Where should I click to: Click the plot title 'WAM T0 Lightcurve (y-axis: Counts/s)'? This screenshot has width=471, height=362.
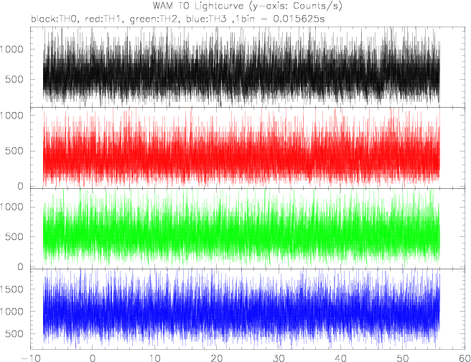click(248, 6)
